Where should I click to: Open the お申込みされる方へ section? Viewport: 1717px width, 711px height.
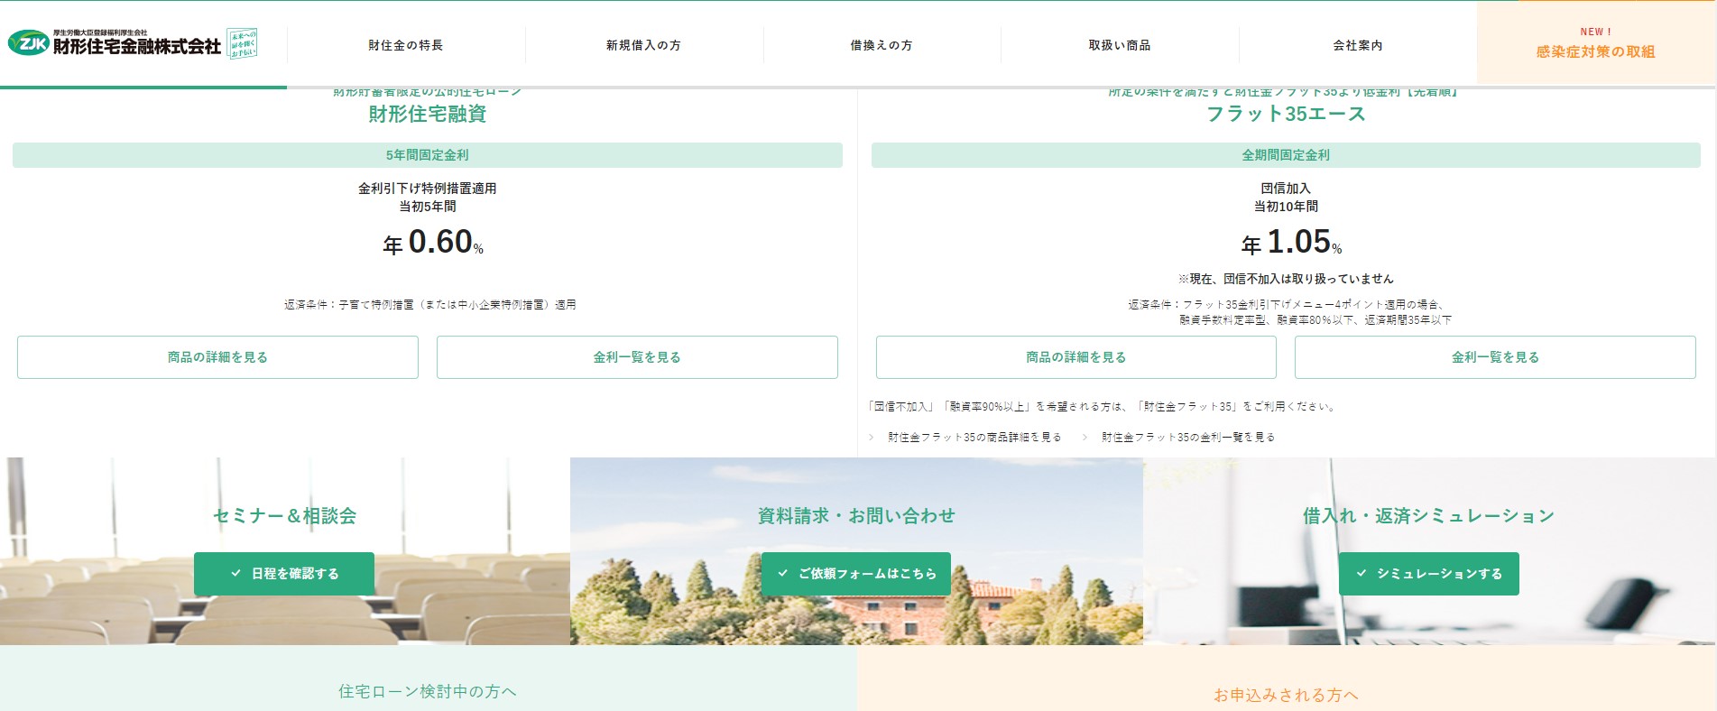pyautogui.click(x=1286, y=695)
